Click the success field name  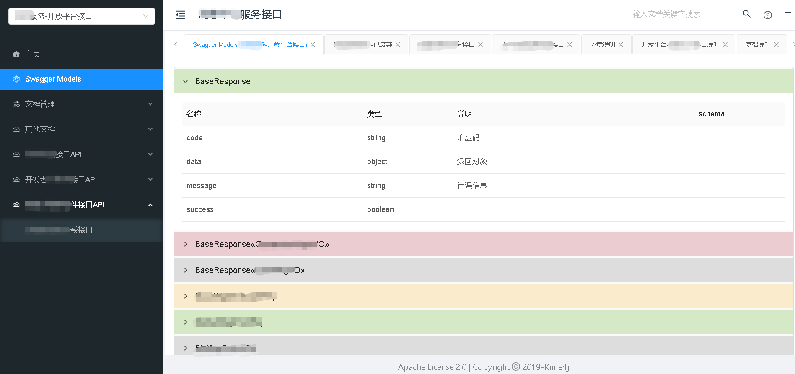[200, 209]
